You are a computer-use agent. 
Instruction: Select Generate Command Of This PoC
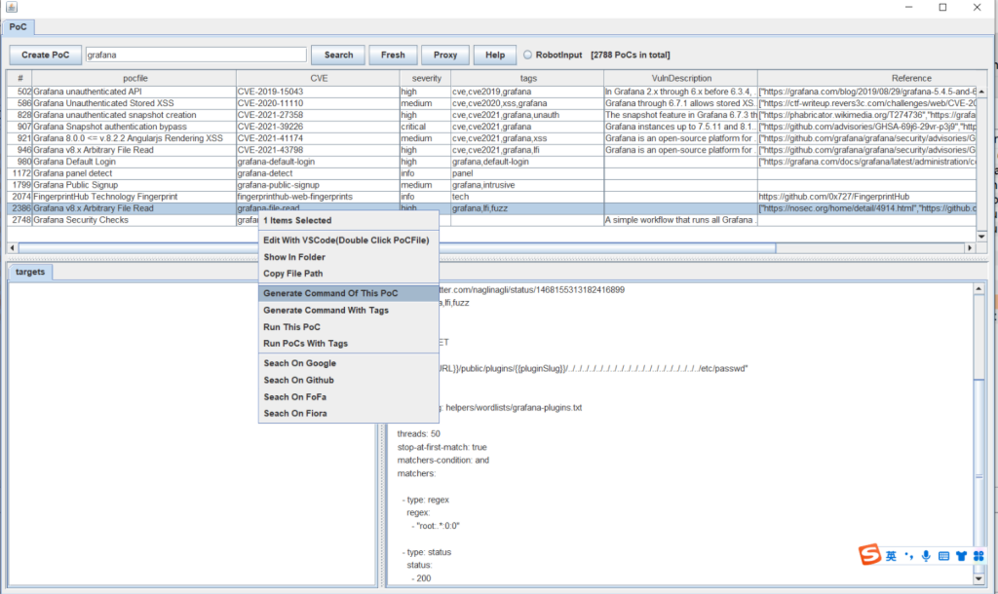330,293
